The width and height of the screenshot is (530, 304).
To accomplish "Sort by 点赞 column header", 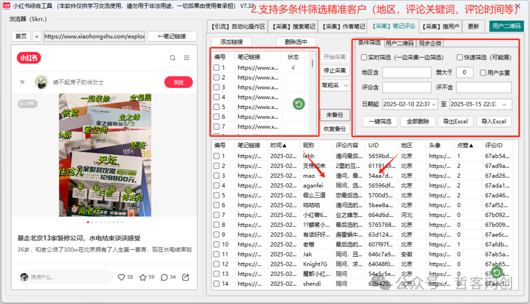I will [x=465, y=145].
